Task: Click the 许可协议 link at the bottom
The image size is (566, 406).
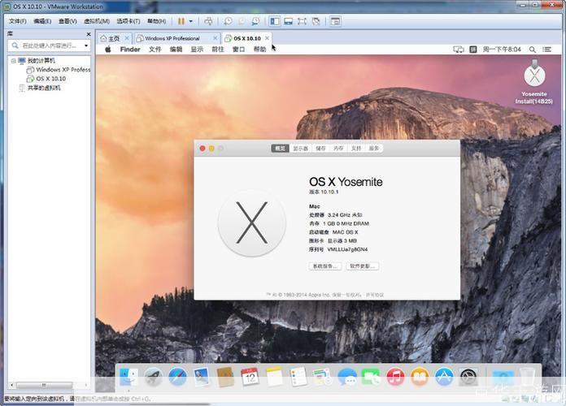Action: point(375,295)
